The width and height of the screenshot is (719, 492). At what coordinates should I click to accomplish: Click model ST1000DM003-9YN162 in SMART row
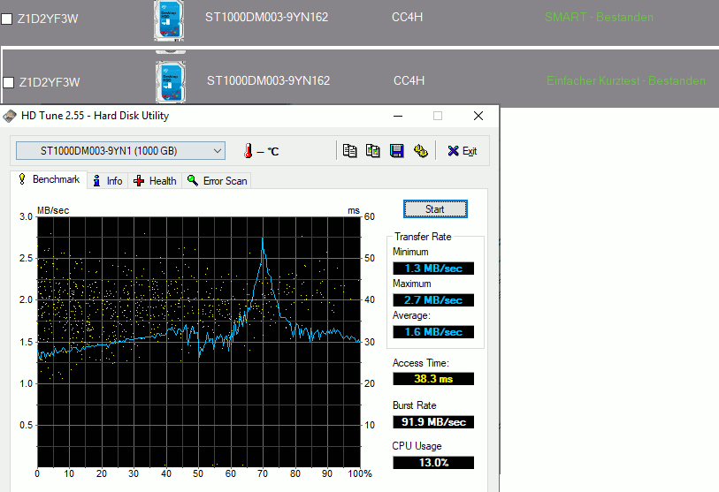266,18
